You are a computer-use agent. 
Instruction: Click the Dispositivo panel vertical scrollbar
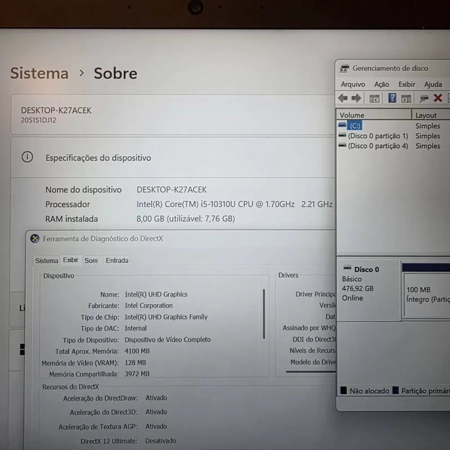tap(264, 313)
